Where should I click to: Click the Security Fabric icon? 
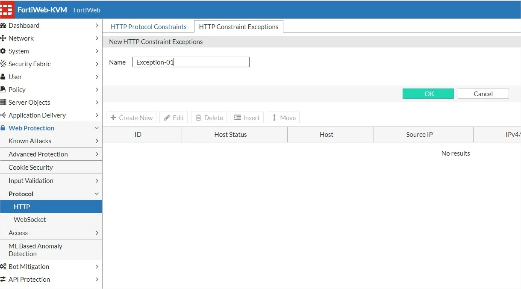point(3,64)
